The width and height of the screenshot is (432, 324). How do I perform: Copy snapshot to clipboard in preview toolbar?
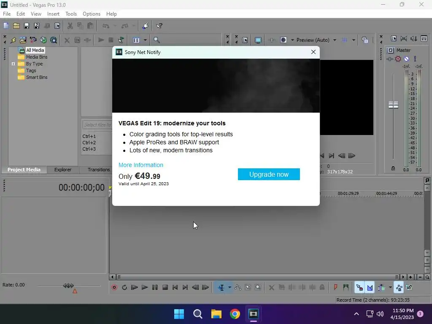(x=365, y=40)
